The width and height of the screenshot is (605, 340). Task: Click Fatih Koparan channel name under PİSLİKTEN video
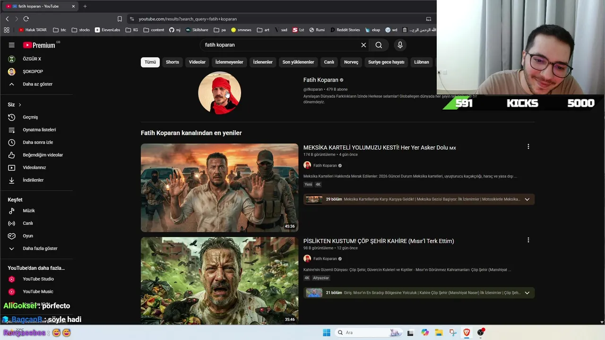pyautogui.click(x=325, y=259)
